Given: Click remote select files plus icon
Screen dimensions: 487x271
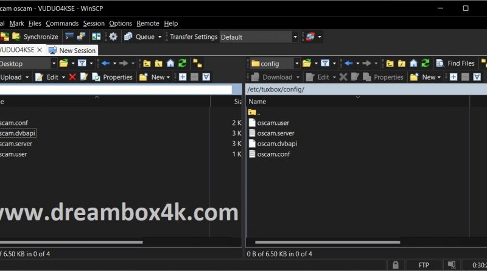Looking at the screenshot, I should (x=454, y=77).
